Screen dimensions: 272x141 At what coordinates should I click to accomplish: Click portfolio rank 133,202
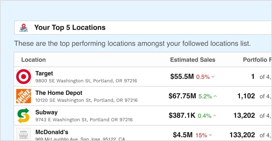[x=242, y=135]
